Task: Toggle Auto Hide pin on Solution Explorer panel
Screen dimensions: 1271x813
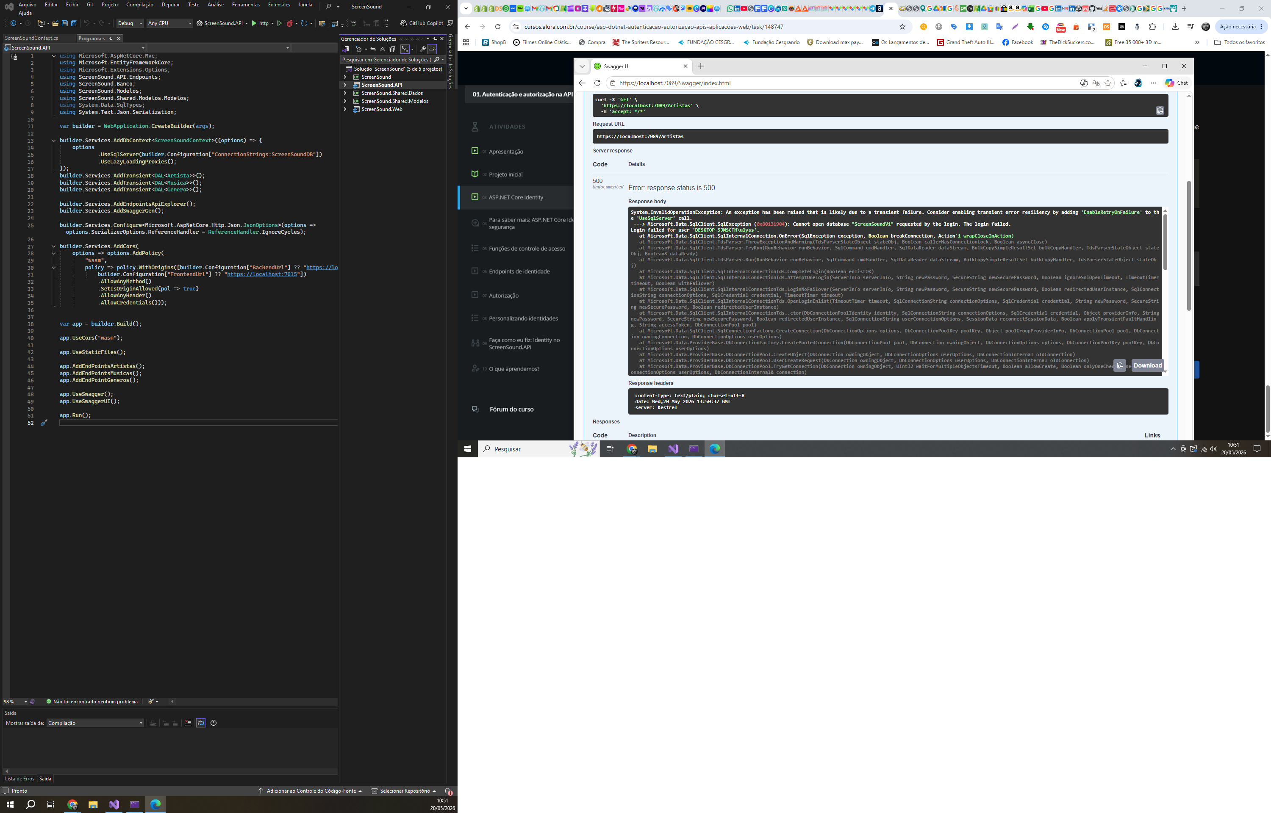Action: [x=435, y=39]
